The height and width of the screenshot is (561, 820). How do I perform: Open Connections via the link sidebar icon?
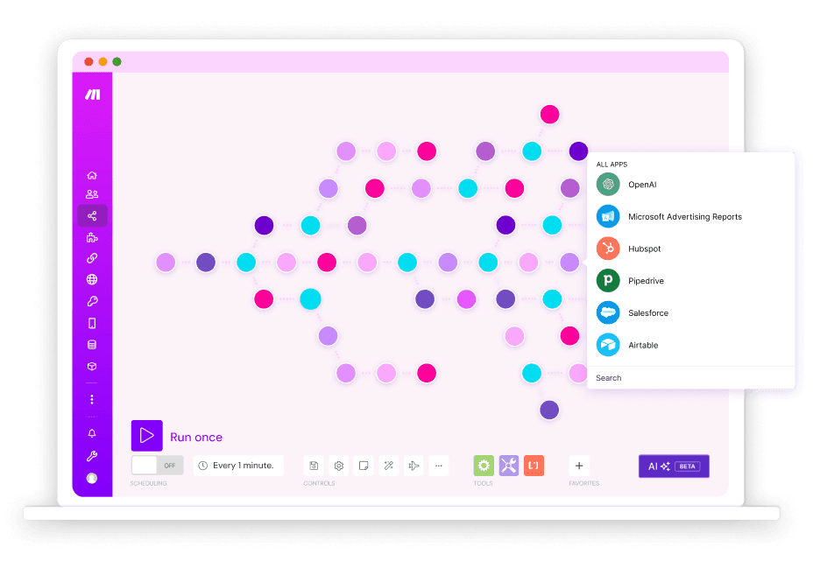click(92, 258)
